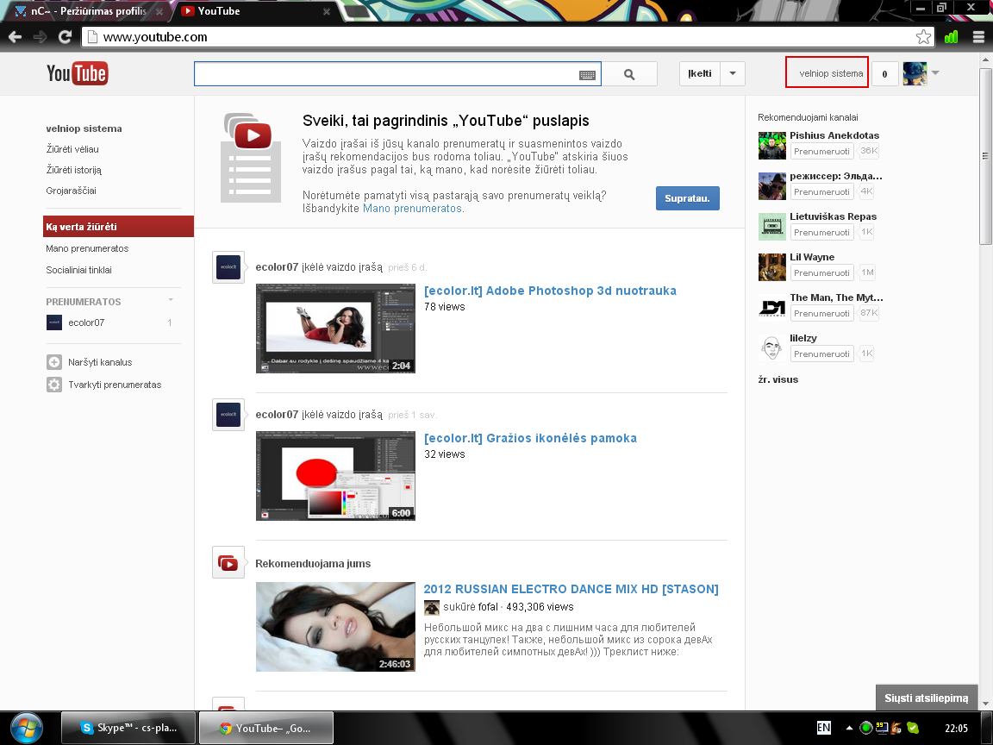
Task: Subscribe to Lietuviškas Repas with Prenumeruoti
Action: pyautogui.click(x=822, y=233)
